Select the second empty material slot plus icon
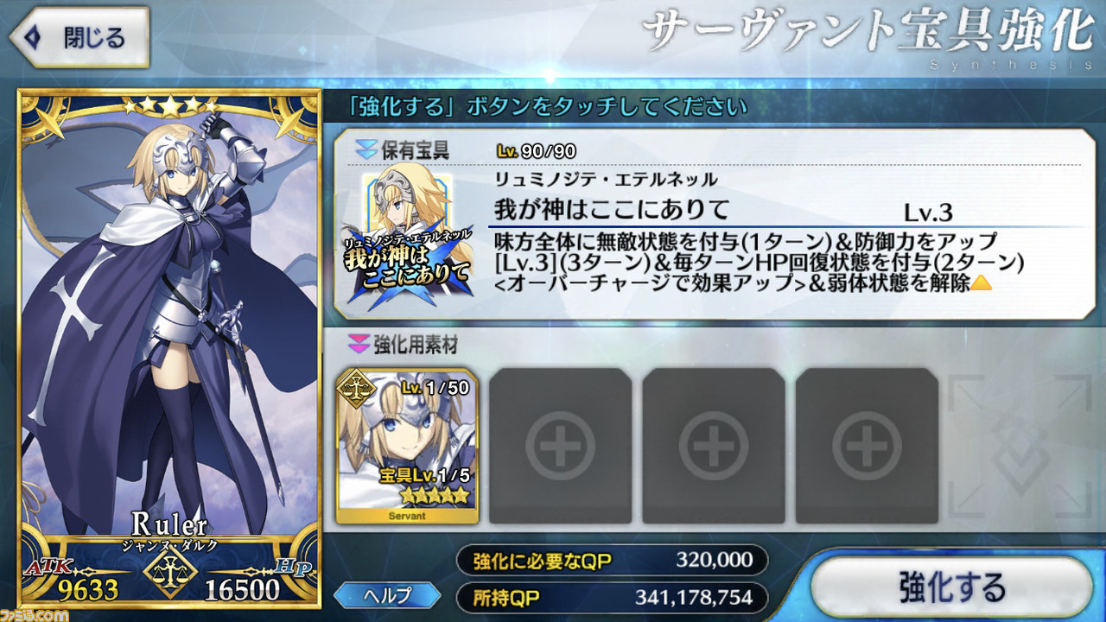1106x622 pixels. click(713, 446)
